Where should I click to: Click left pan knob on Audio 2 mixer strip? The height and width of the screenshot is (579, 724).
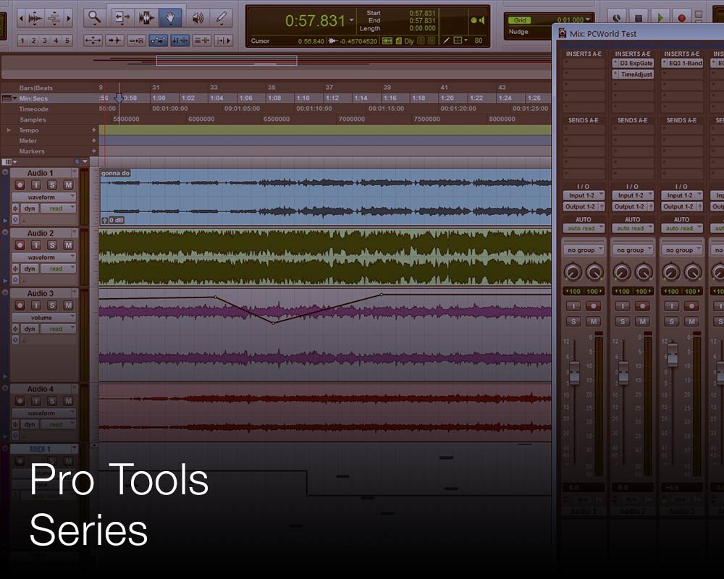[x=622, y=272]
